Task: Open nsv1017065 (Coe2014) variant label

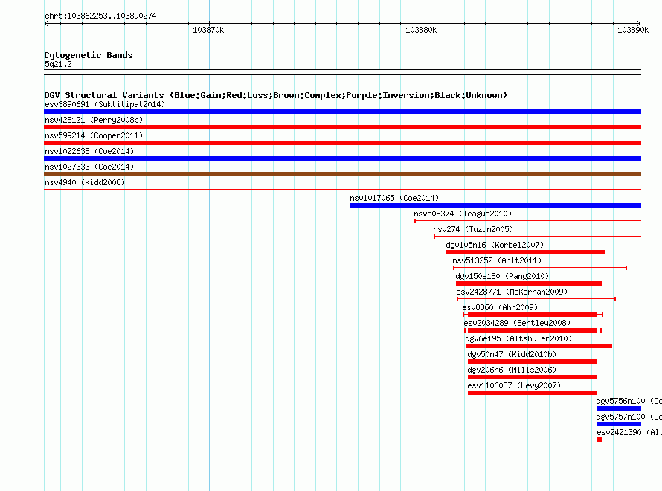Action: tap(394, 198)
